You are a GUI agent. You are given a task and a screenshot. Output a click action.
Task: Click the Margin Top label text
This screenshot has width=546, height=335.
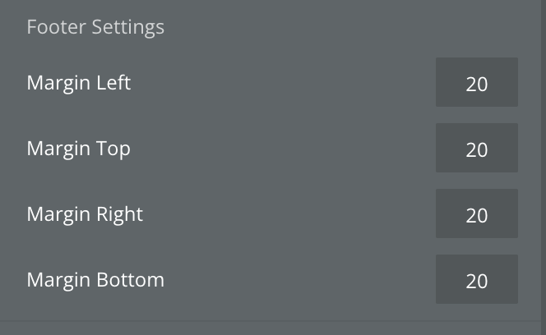(x=79, y=149)
